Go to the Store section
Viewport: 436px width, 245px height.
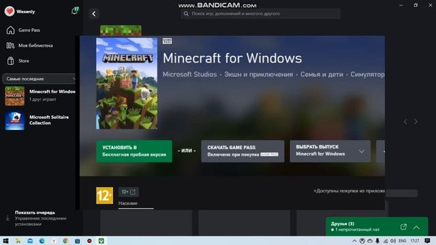click(18, 61)
